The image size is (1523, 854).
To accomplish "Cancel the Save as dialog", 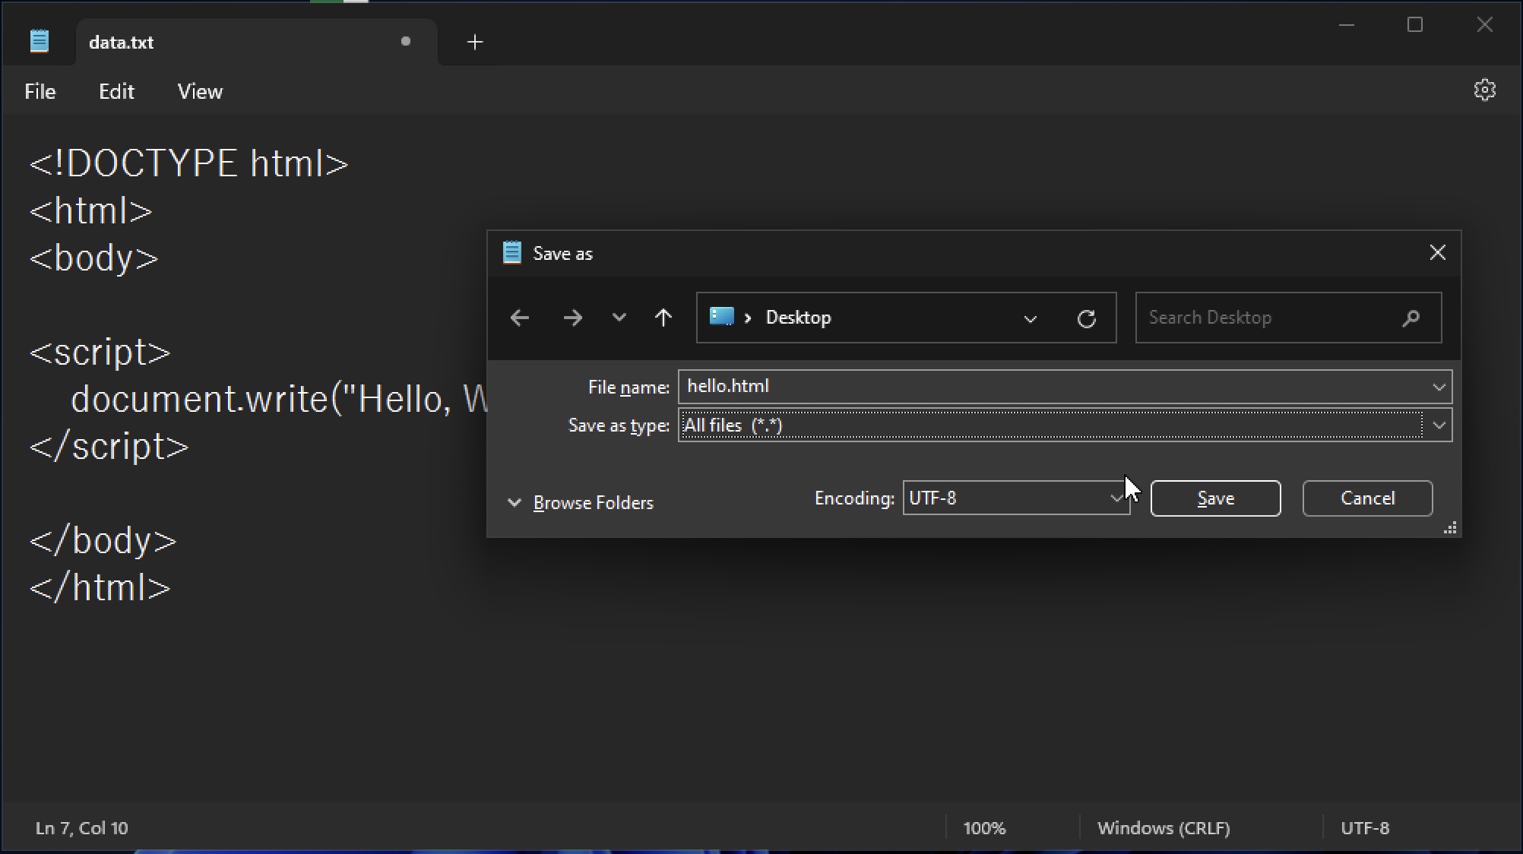I will pyautogui.click(x=1366, y=498).
